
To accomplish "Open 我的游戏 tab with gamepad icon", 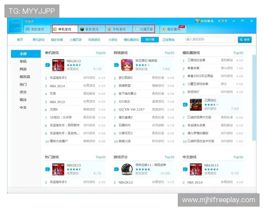I will [x=37, y=29].
